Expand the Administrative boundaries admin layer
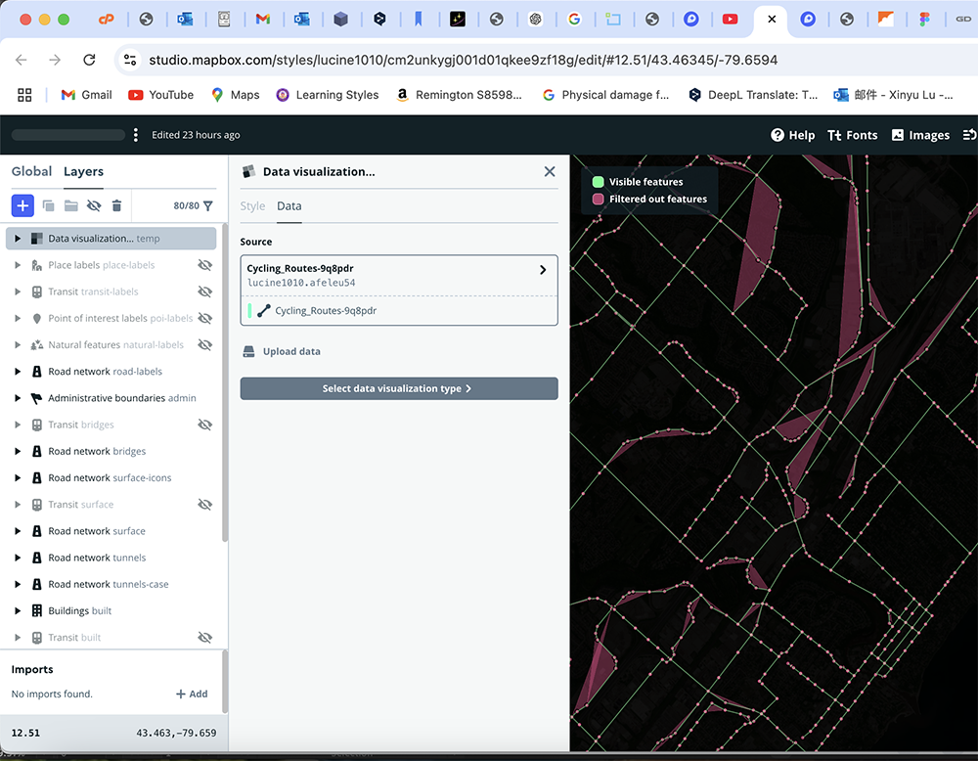The width and height of the screenshot is (978, 761). (17, 397)
